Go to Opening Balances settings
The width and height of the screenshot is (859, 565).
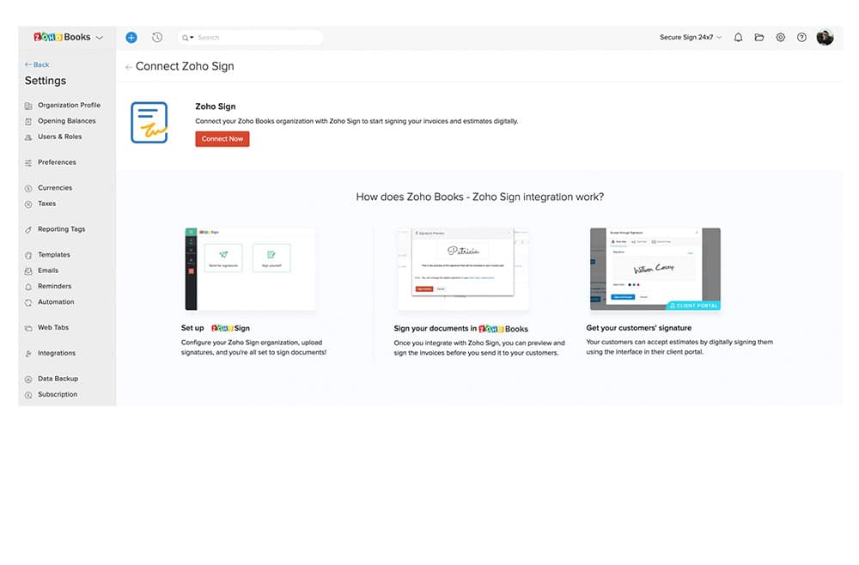click(67, 121)
